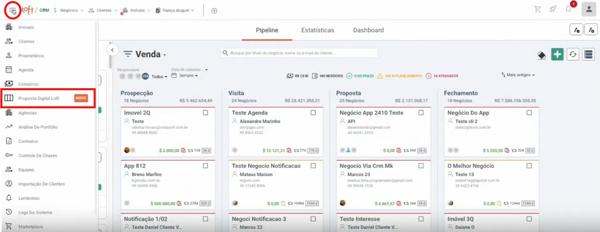Open the notifications bell with badge
This screenshot has width=600, height=232.
pos(568,9)
